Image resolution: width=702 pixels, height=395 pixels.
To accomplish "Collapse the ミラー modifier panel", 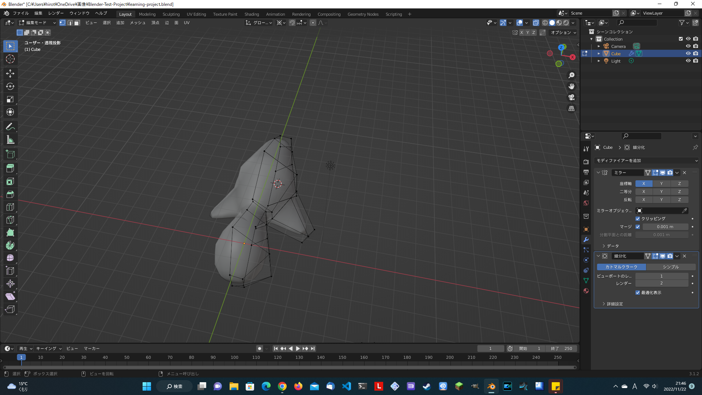I will pyautogui.click(x=598, y=172).
